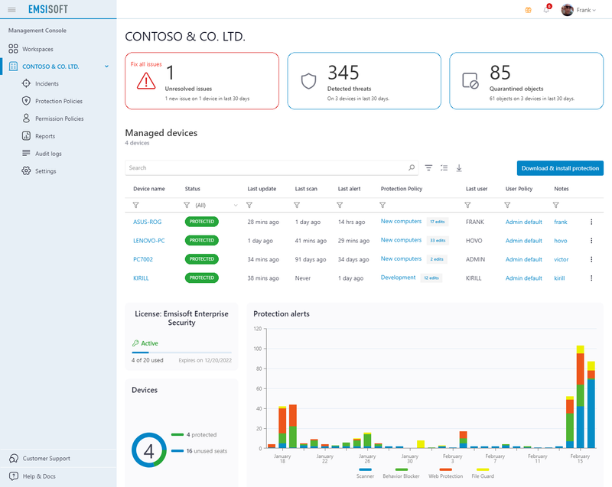Click Download & install protection button

click(560, 168)
